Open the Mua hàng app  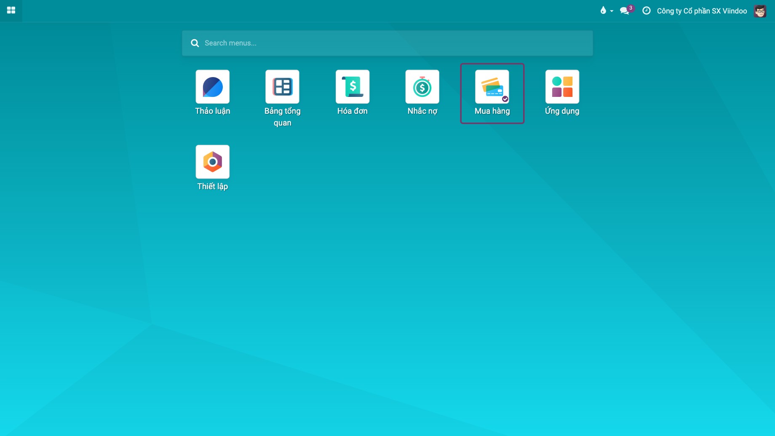point(492,87)
